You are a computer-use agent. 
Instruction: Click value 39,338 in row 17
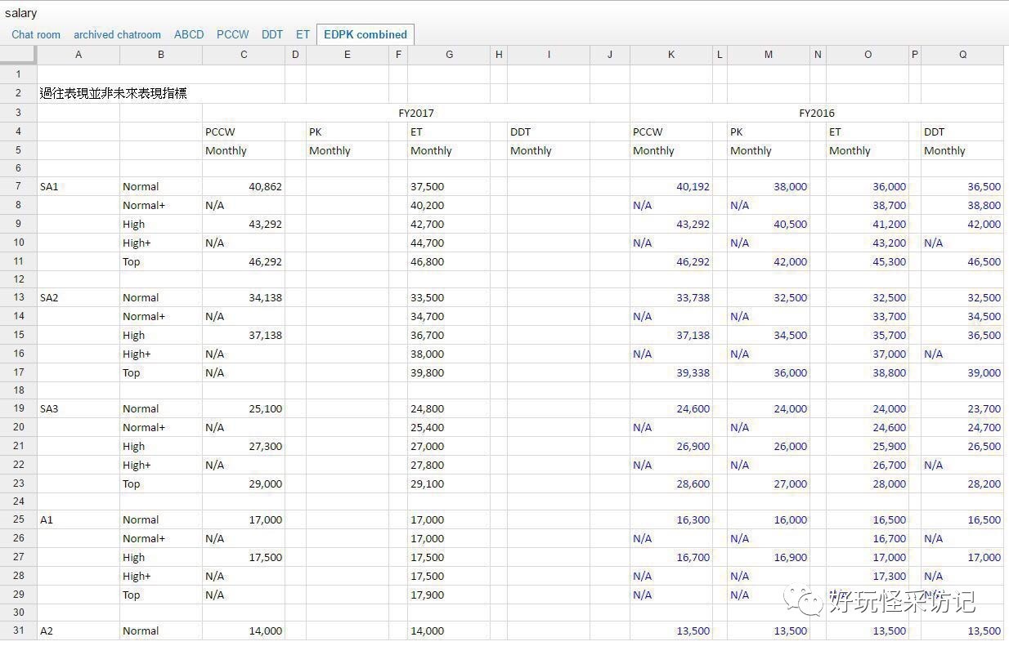click(x=671, y=372)
